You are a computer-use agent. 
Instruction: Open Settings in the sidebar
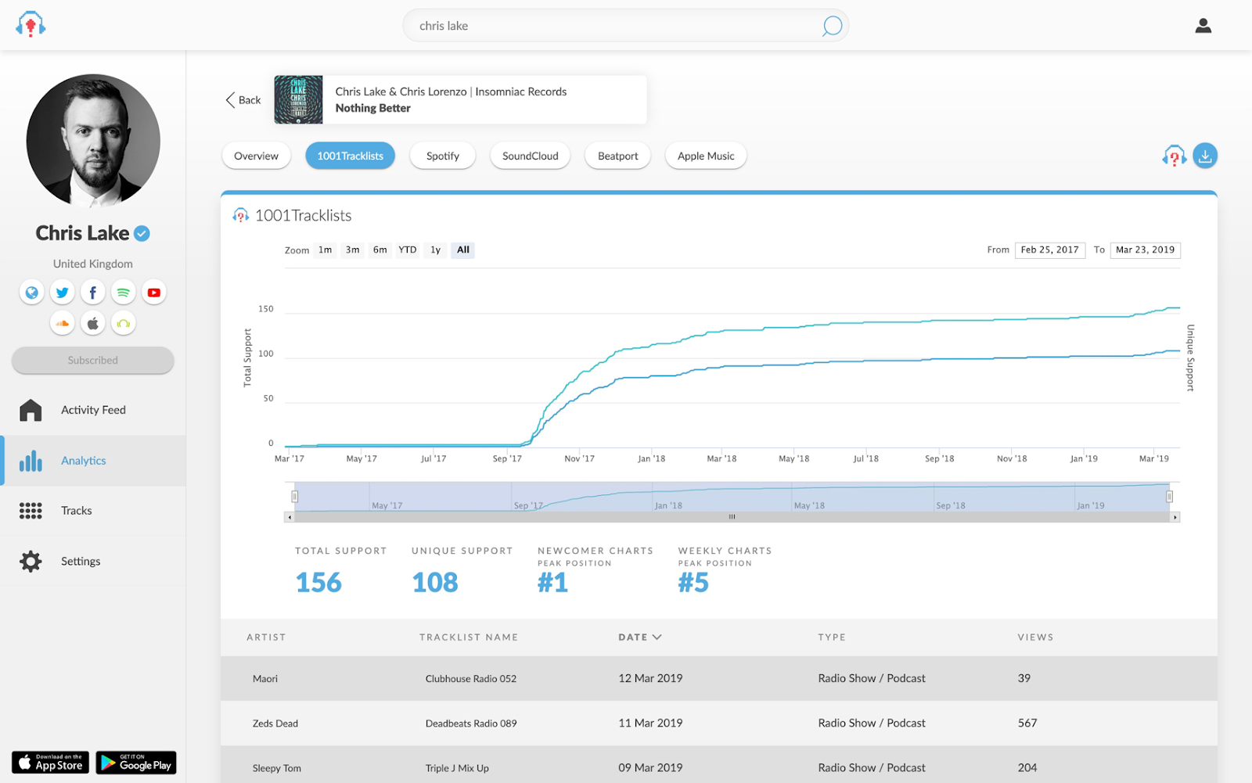pyautogui.click(x=93, y=561)
